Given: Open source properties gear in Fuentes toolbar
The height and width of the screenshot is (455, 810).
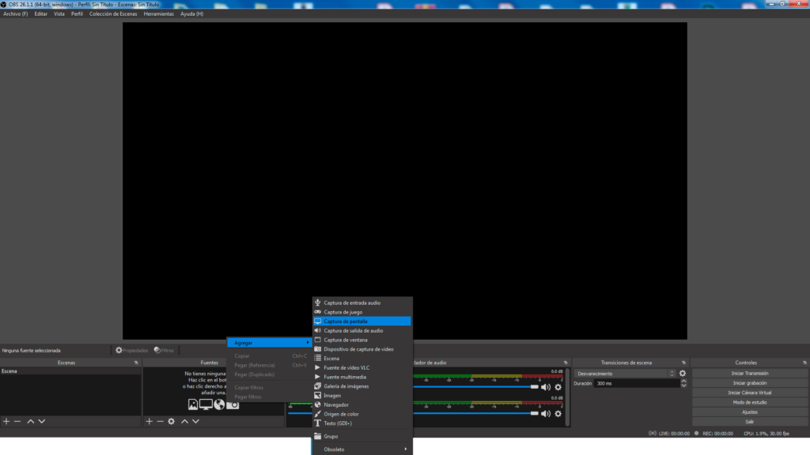Looking at the screenshot, I should tap(172, 422).
